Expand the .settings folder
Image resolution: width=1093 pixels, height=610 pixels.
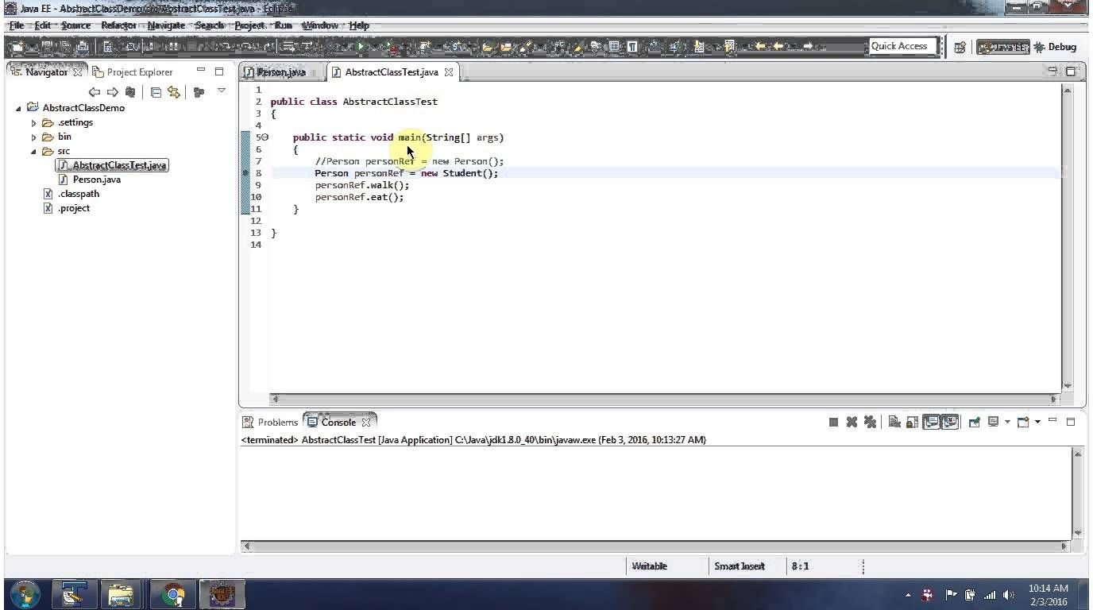click(34, 123)
